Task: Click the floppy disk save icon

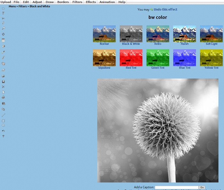Action: (x=3, y=81)
